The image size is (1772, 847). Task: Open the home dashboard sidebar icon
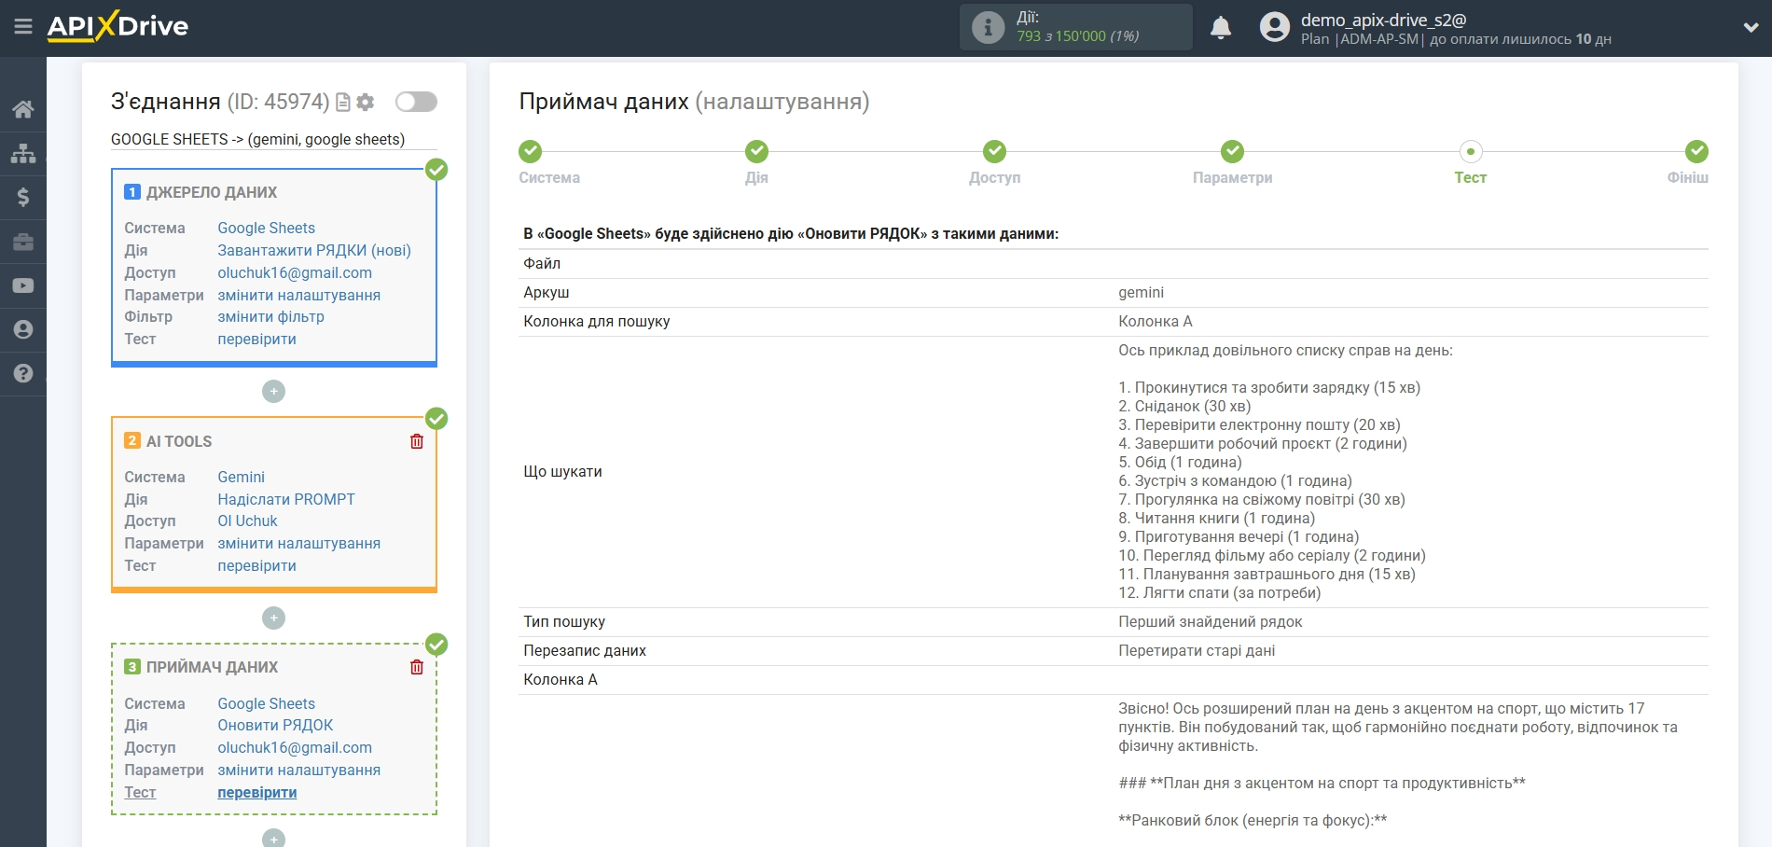point(23,109)
